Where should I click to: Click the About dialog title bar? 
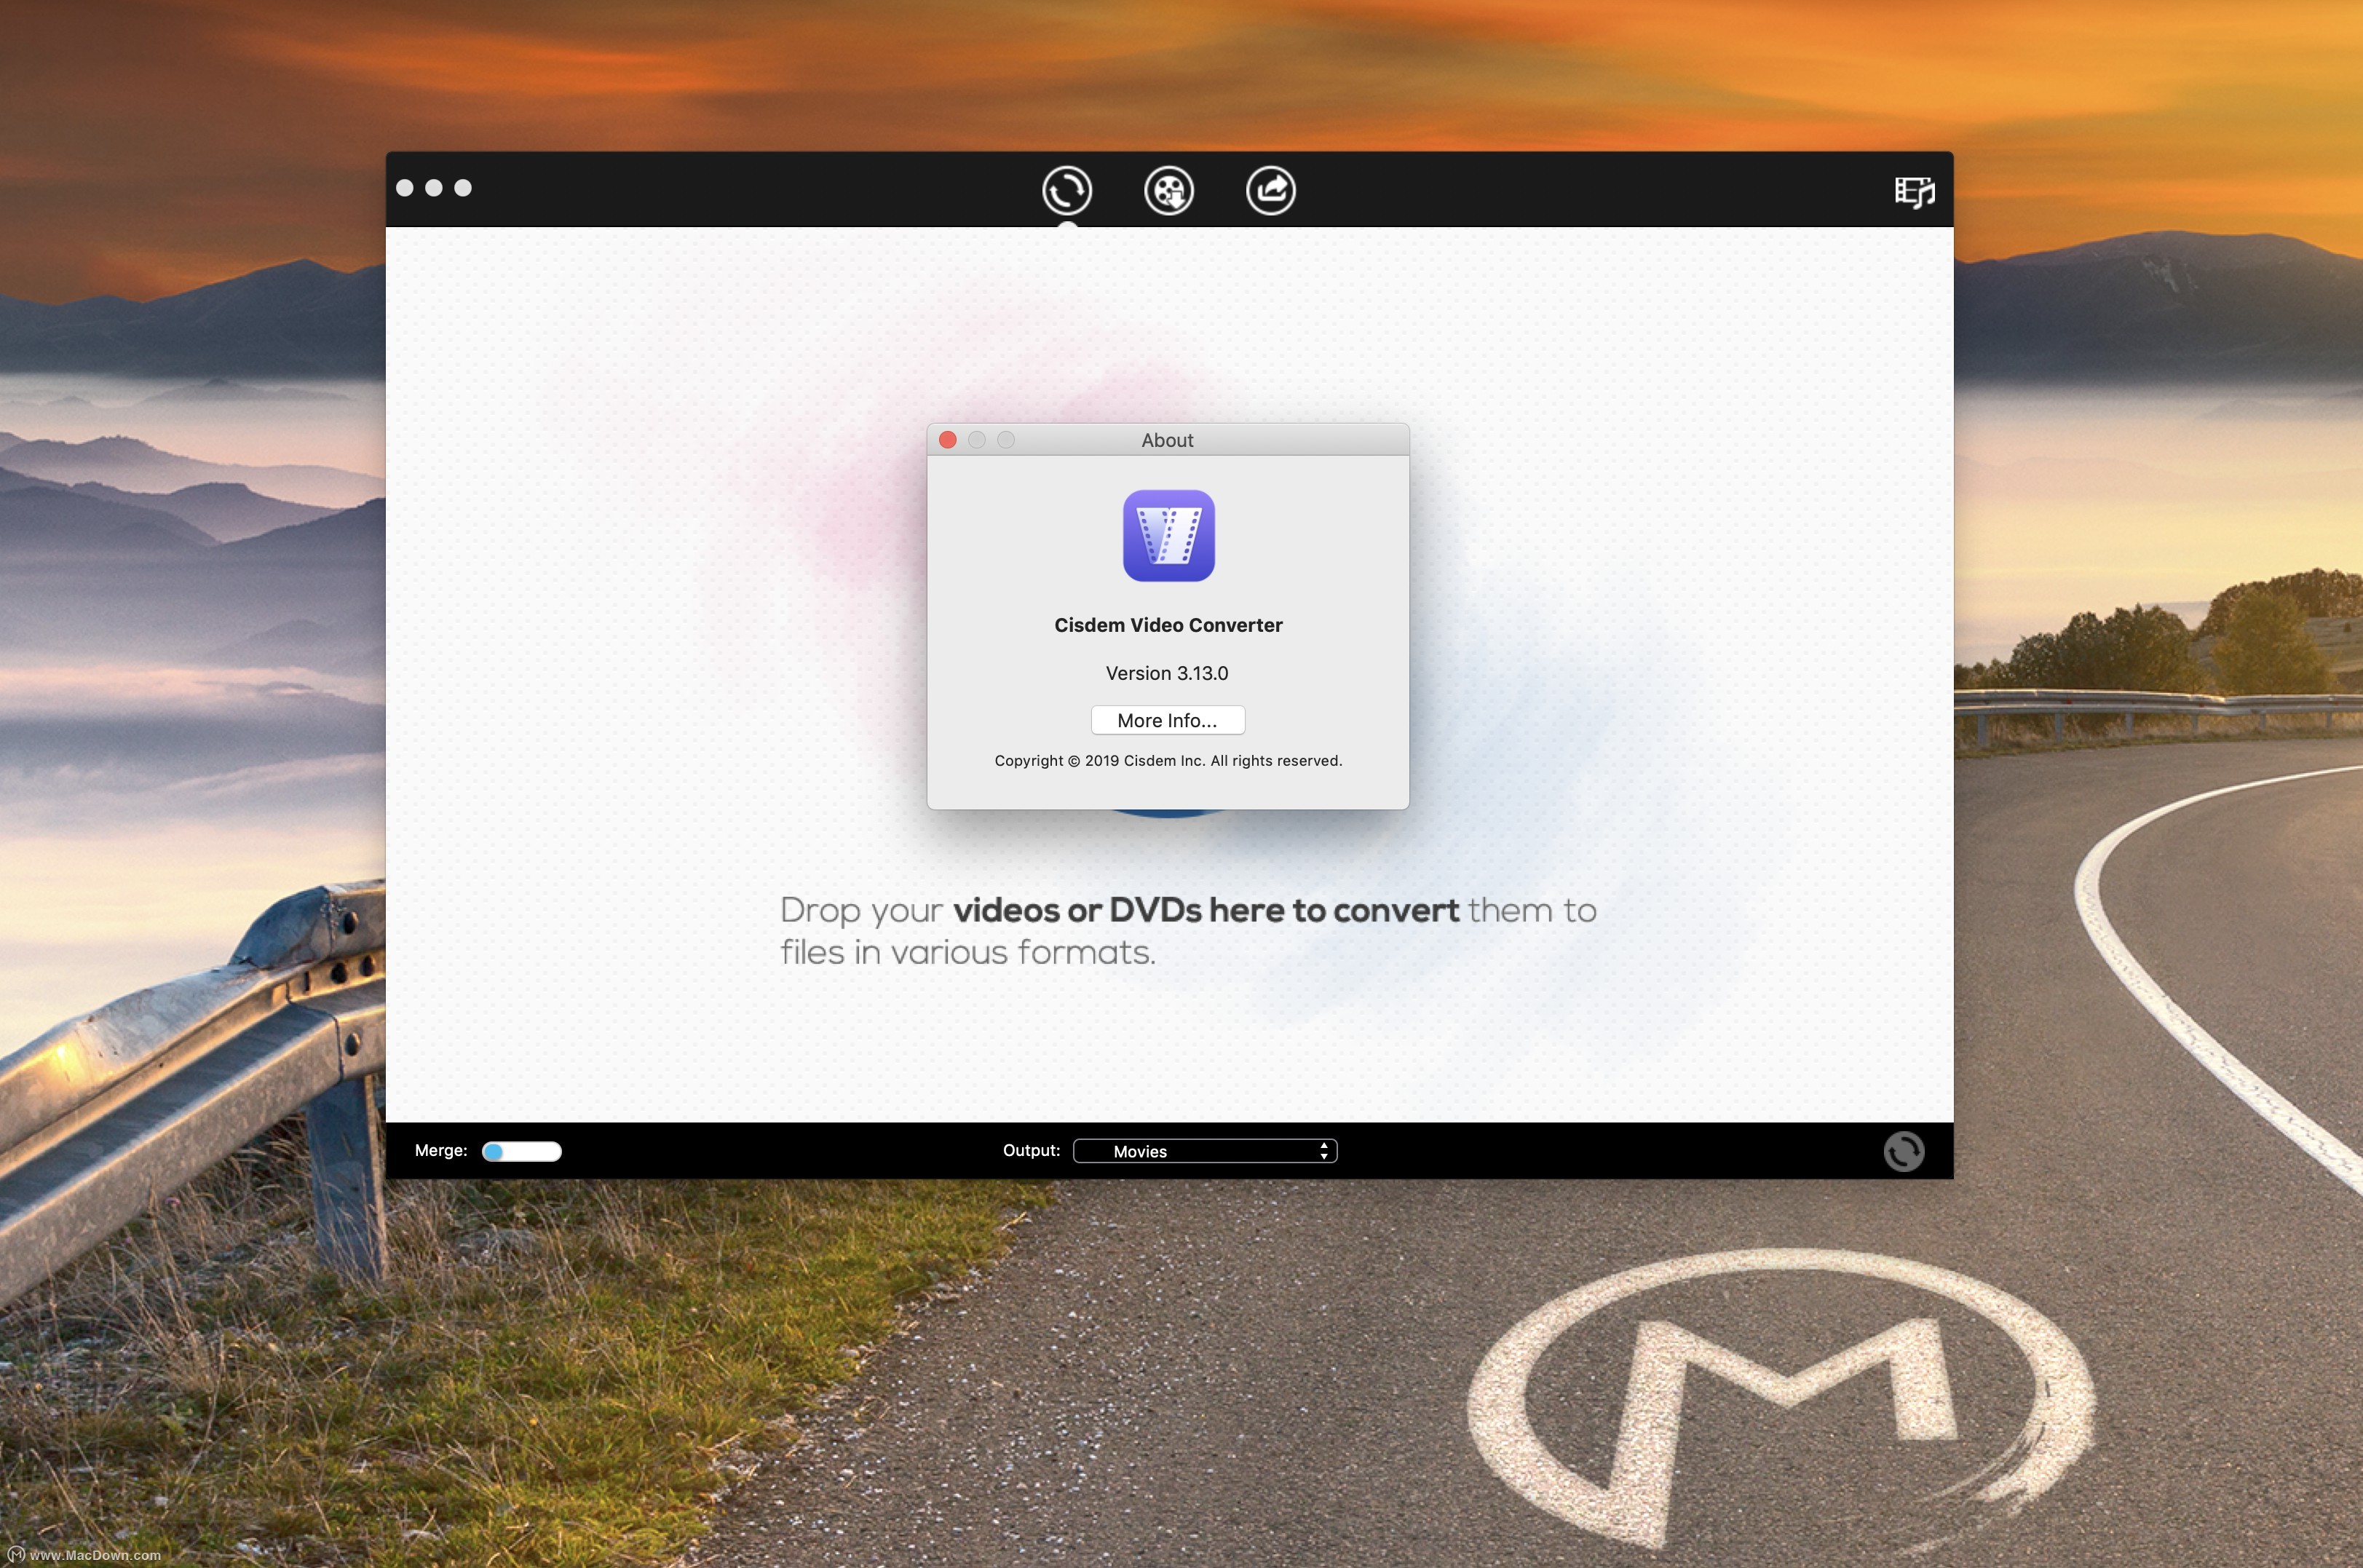point(1168,440)
